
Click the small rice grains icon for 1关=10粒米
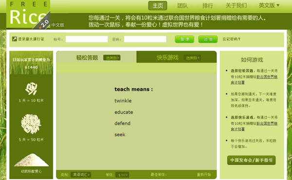click(31, 89)
